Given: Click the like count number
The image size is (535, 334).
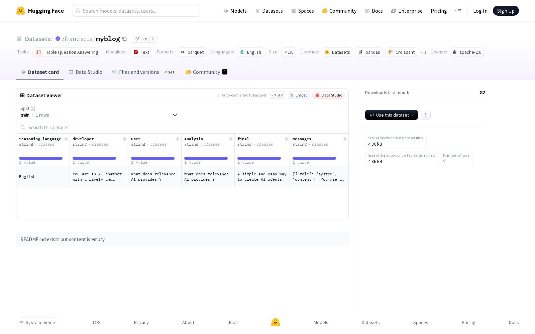Looking at the screenshot, I should [153, 39].
